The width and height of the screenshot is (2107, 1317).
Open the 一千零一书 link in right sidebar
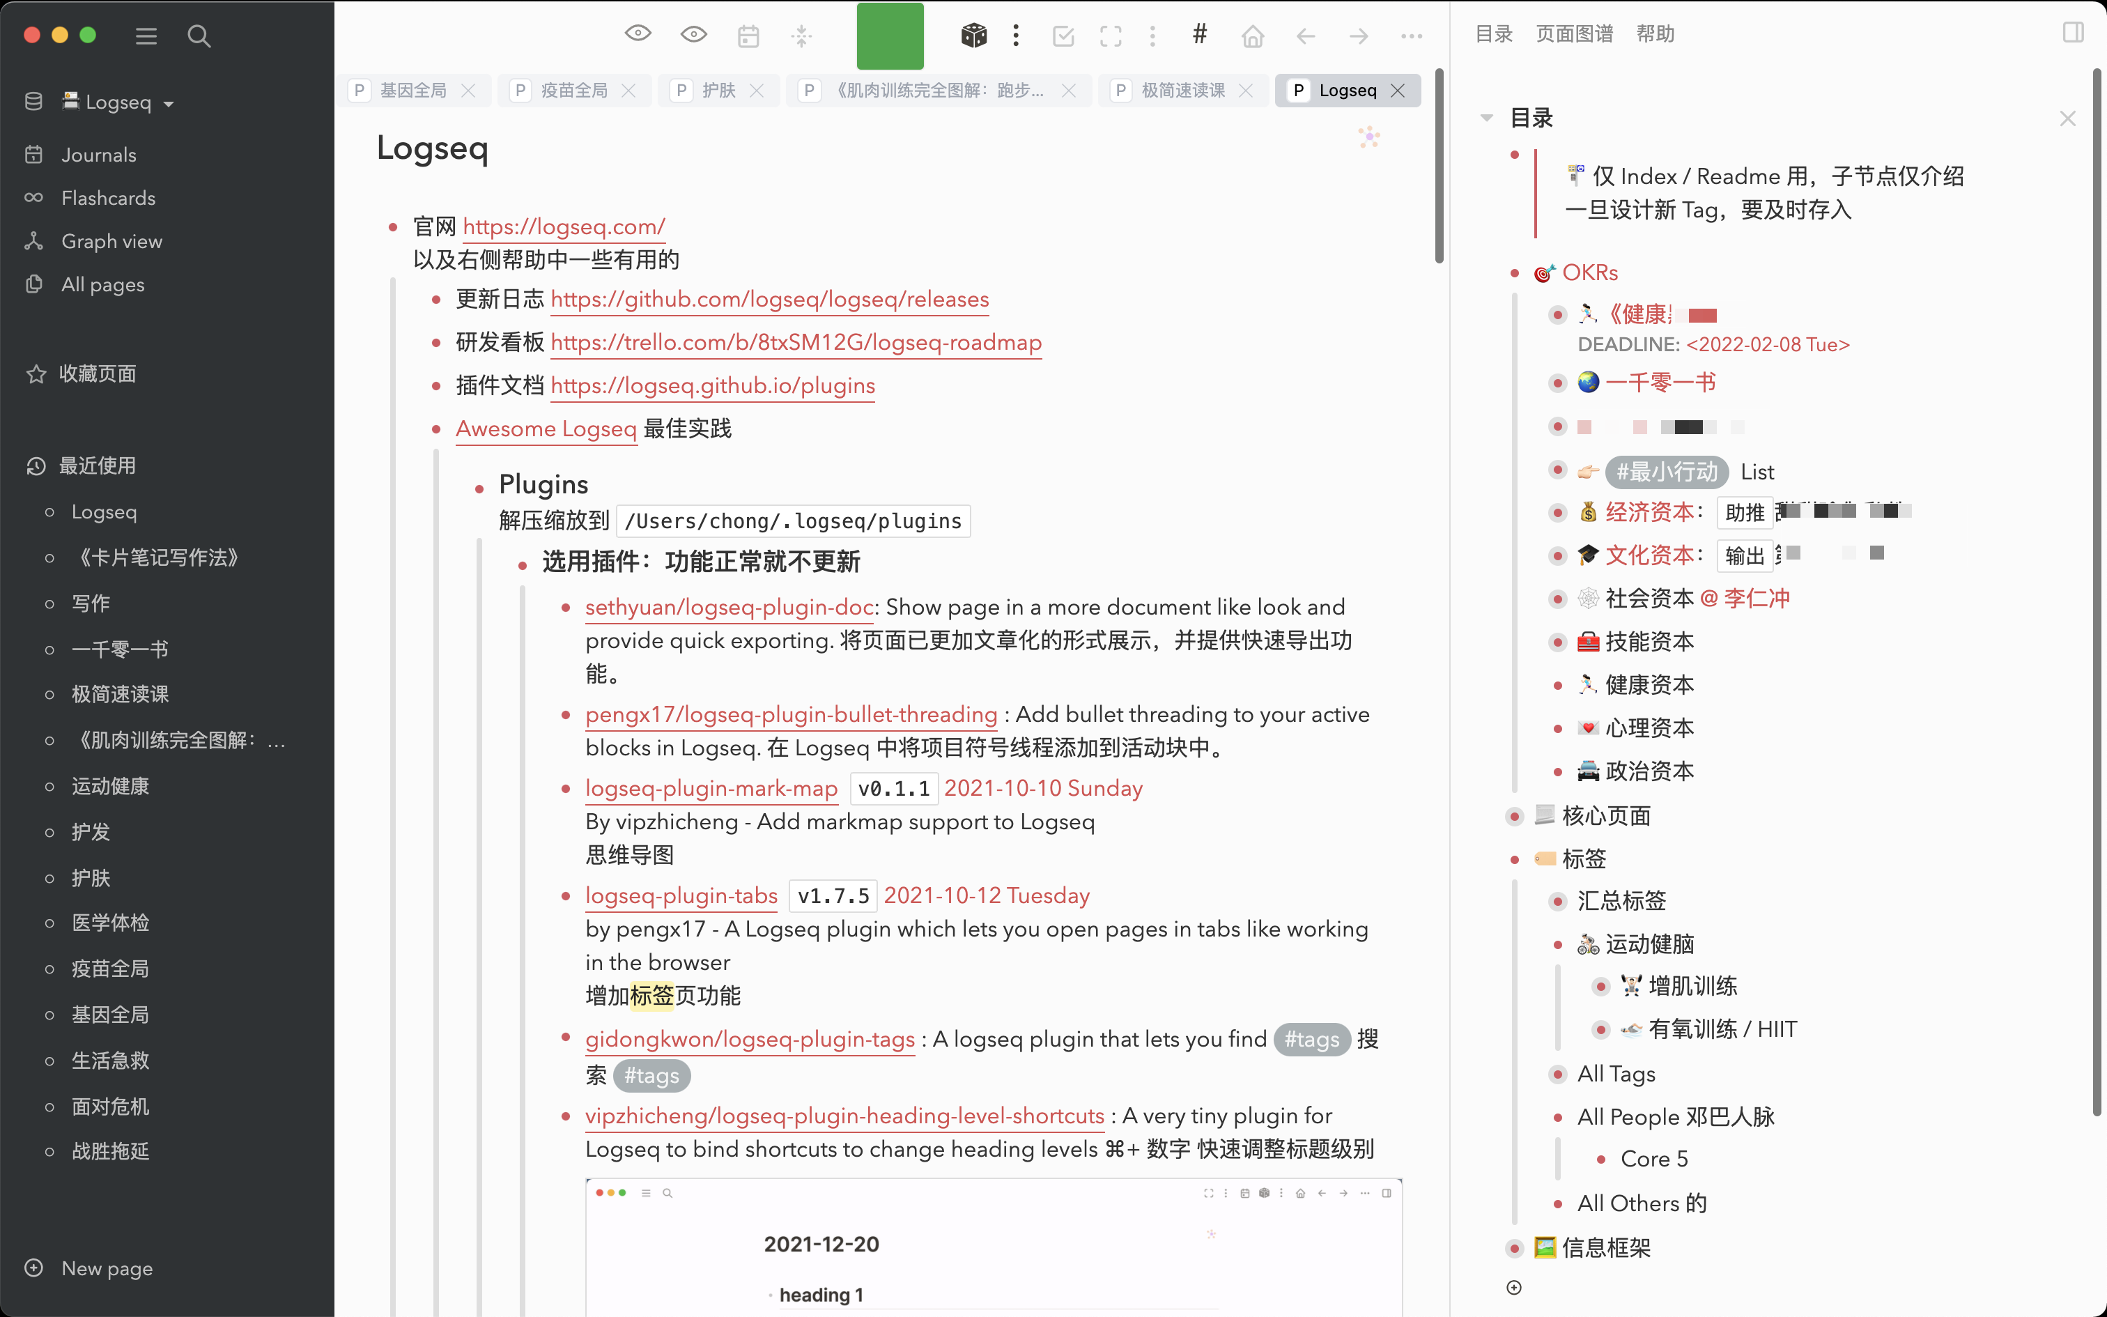click(x=1660, y=383)
